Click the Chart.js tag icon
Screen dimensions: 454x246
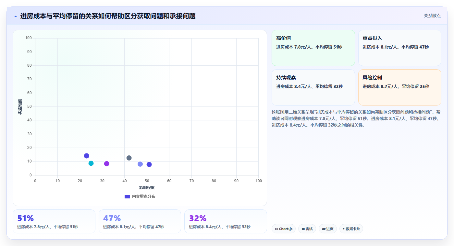pyautogui.click(x=276, y=229)
